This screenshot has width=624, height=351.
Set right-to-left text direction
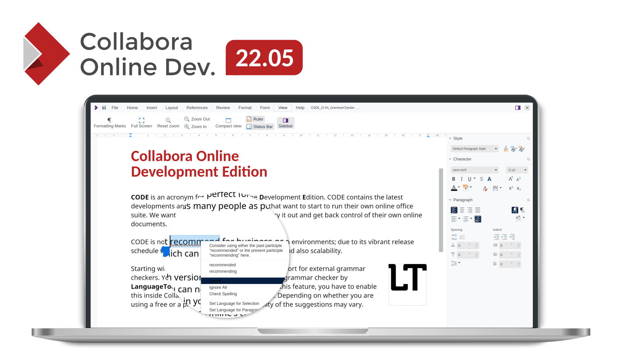(523, 210)
